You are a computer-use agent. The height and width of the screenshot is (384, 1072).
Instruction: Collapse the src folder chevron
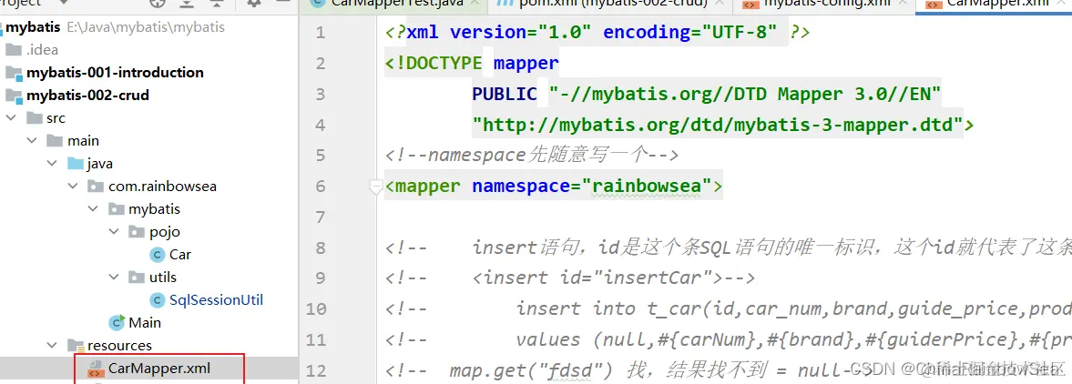11,118
